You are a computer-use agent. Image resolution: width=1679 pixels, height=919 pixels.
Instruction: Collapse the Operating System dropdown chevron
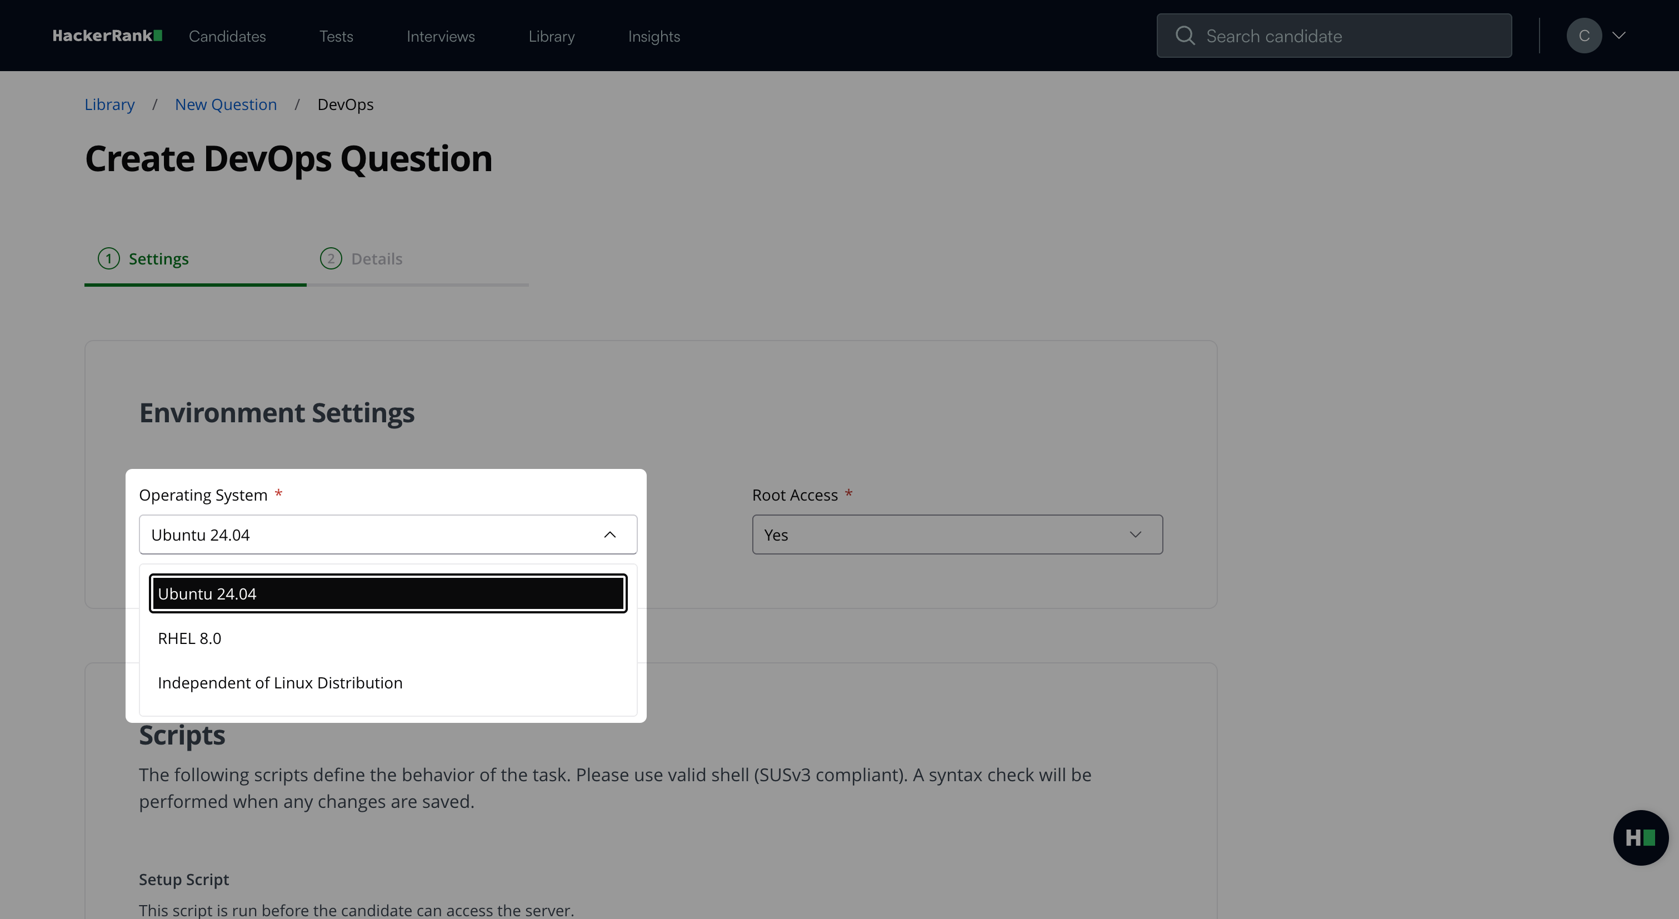coord(609,535)
